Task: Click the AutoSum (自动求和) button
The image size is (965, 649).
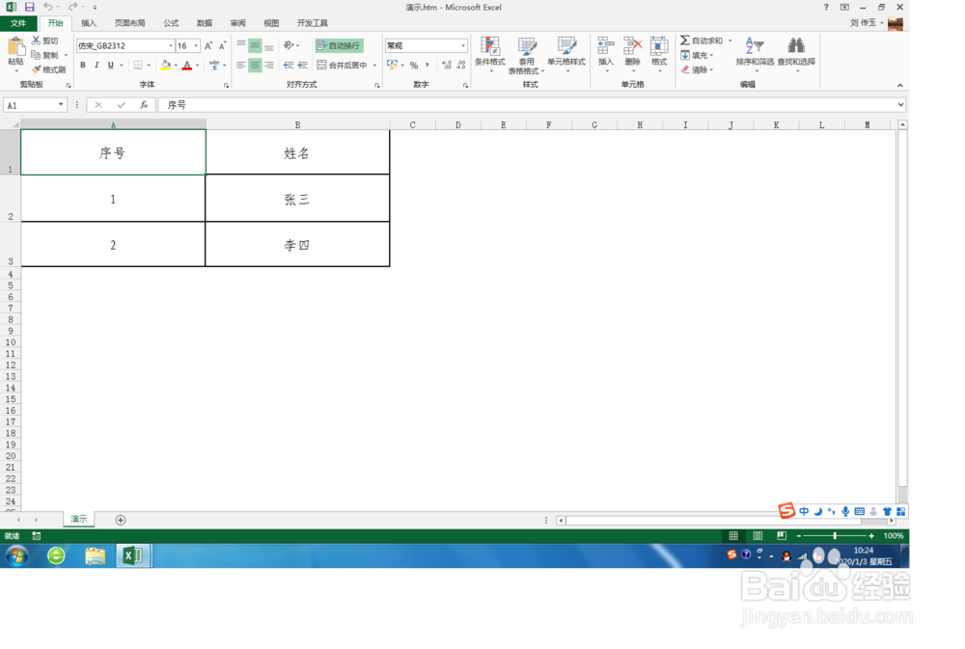Action: [x=702, y=41]
